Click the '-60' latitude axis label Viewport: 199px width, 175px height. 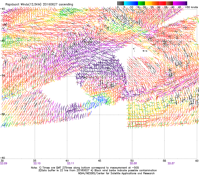tap(2, 158)
